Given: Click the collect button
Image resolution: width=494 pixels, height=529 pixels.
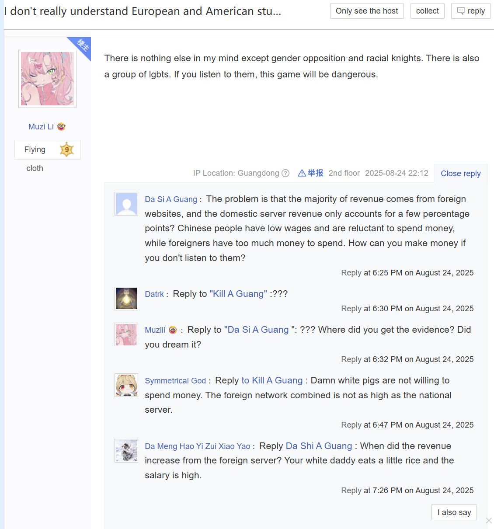Looking at the screenshot, I should (428, 11).
